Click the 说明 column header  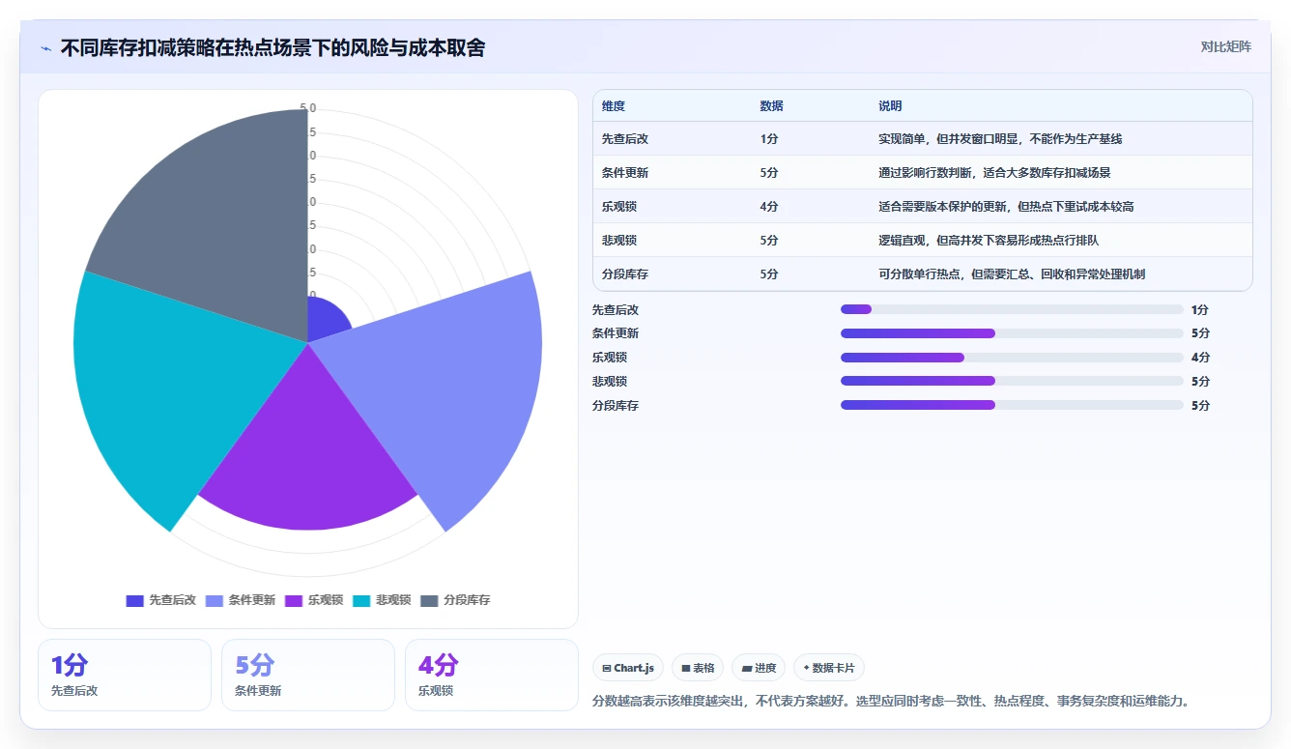[x=890, y=106]
